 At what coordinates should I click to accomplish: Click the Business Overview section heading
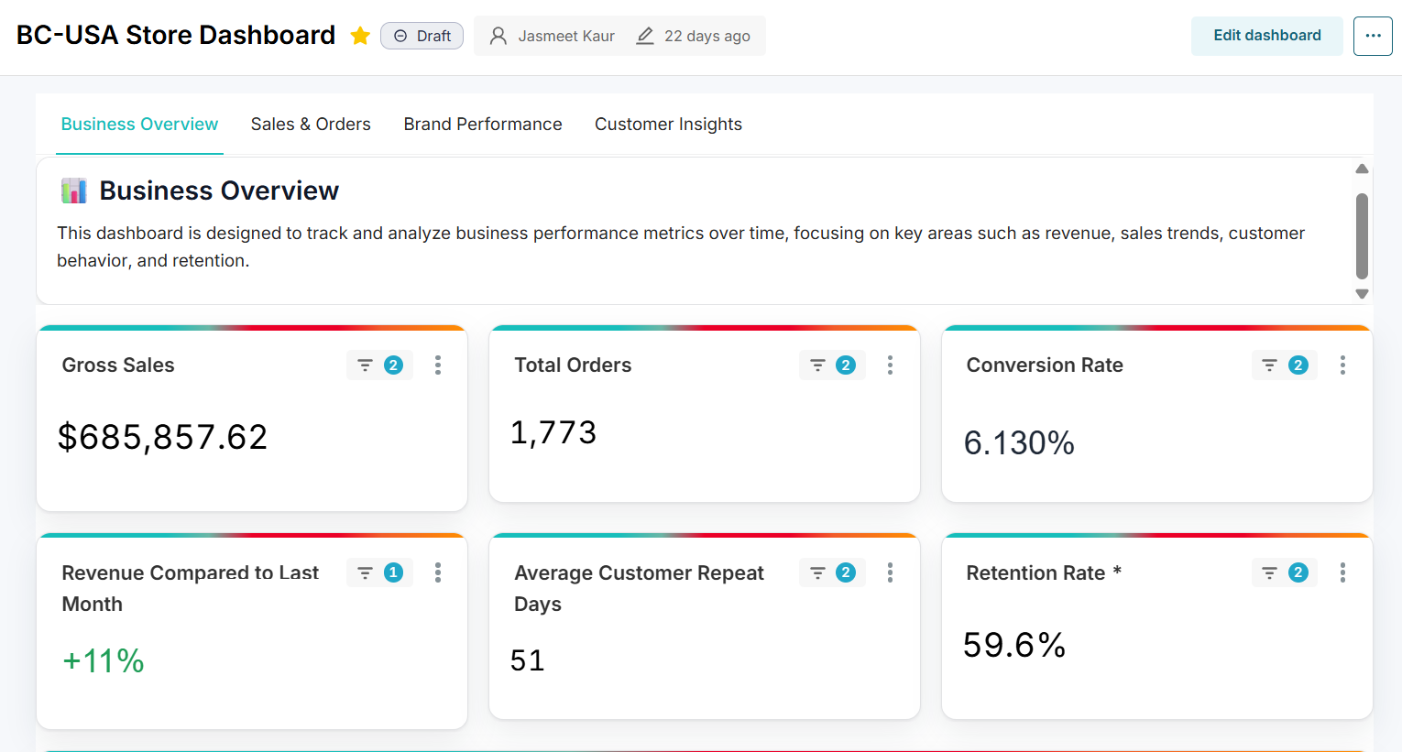pos(219,191)
